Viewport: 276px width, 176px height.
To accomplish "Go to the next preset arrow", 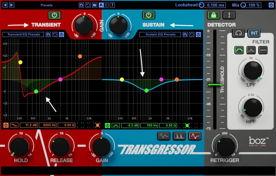I will tap(12, 5).
